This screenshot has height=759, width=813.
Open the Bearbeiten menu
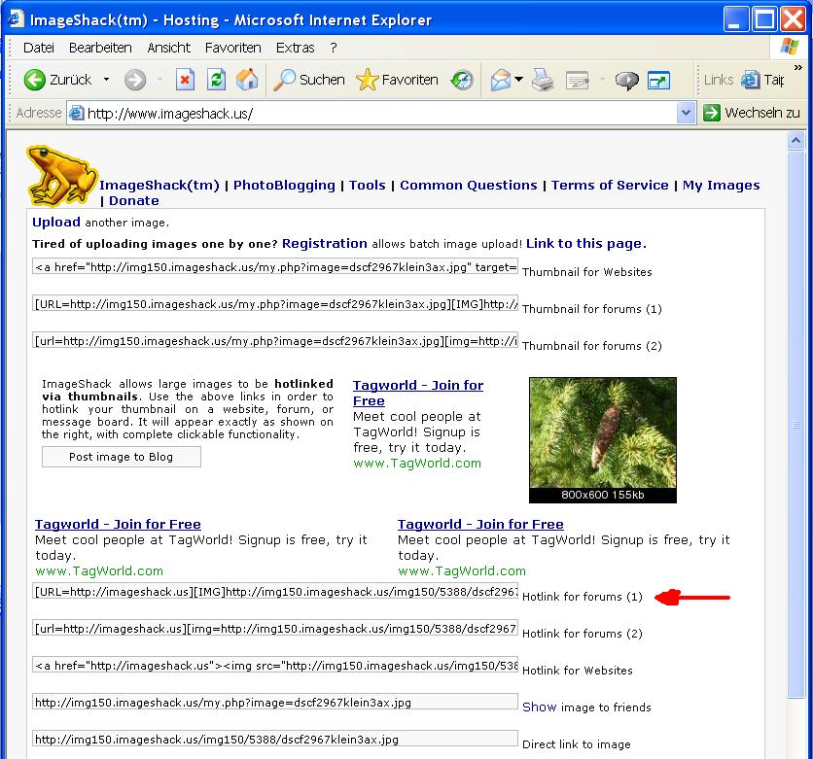point(100,48)
